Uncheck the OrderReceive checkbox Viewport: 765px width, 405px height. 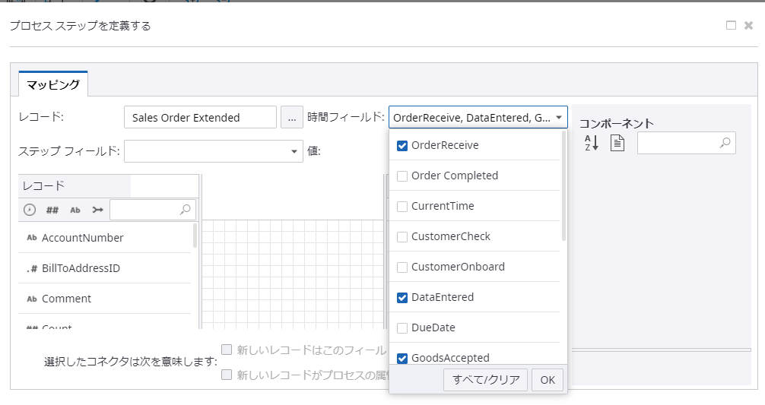(402, 145)
